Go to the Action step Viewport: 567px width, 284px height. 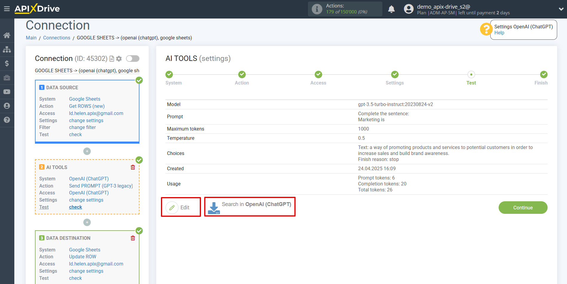coord(242,74)
